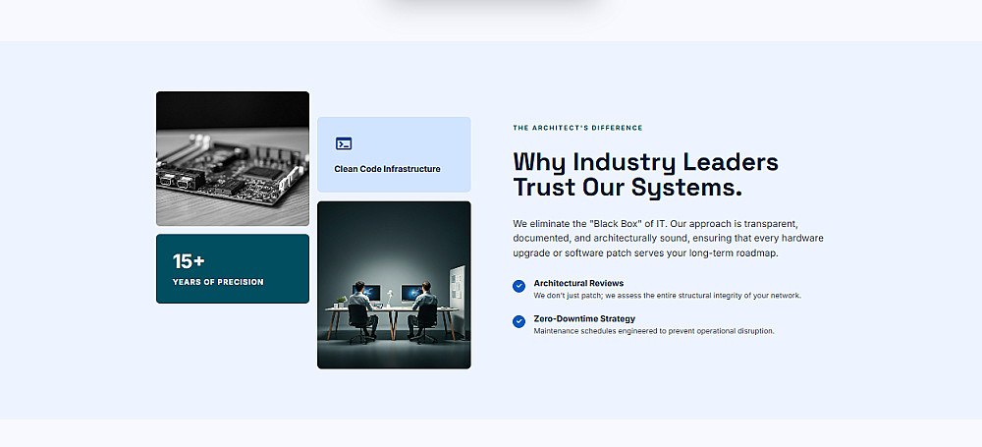Screen dimensions: 982x447
Task: Click the Black Box of IT paragraph
Action: pyautogui.click(x=668, y=238)
